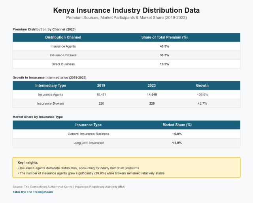Click the 'Distribution Channel' column header
The width and height of the screenshot is (253, 203).
click(63, 37)
